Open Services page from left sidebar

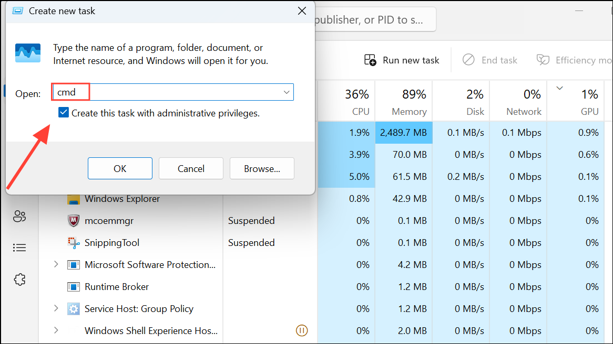tap(19, 279)
